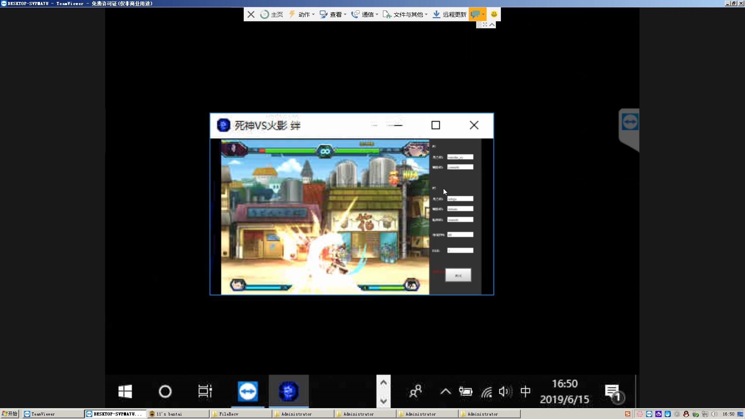Click the down arrow of the remote taskbar scroller
Viewport: 745px width, 419px height.
[383, 401]
